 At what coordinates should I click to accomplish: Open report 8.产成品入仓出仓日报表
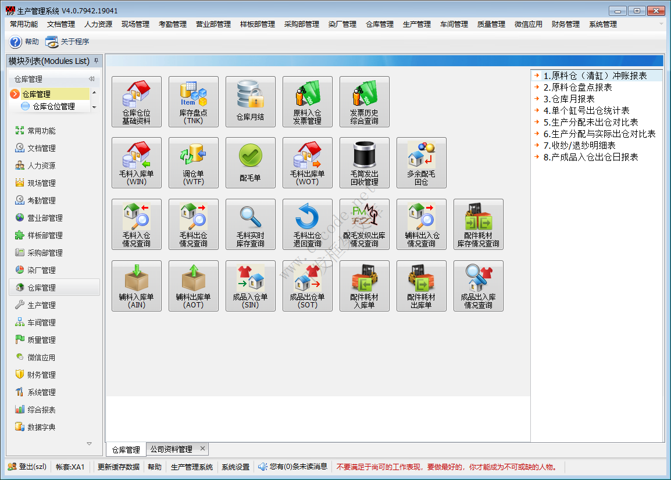point(591,157)
